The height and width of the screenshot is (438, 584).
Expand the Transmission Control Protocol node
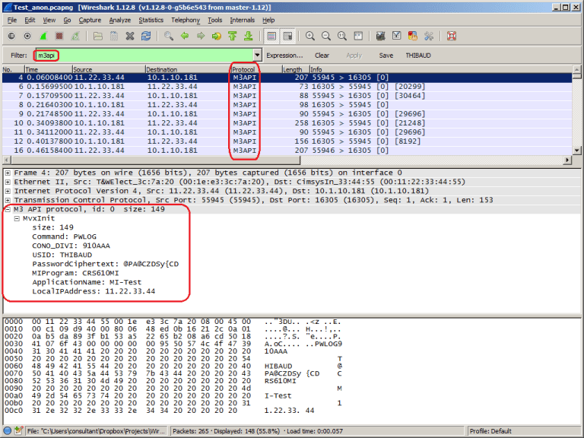click(8, 200)
